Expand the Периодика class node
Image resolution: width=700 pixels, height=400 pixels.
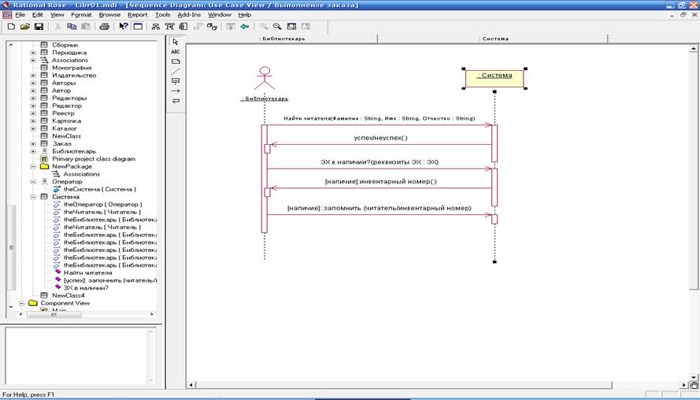coord(33,53)
